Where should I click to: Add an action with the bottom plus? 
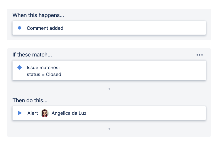(109, 129)
